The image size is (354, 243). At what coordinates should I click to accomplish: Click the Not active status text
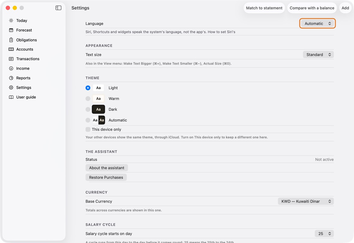click(324, 160)
